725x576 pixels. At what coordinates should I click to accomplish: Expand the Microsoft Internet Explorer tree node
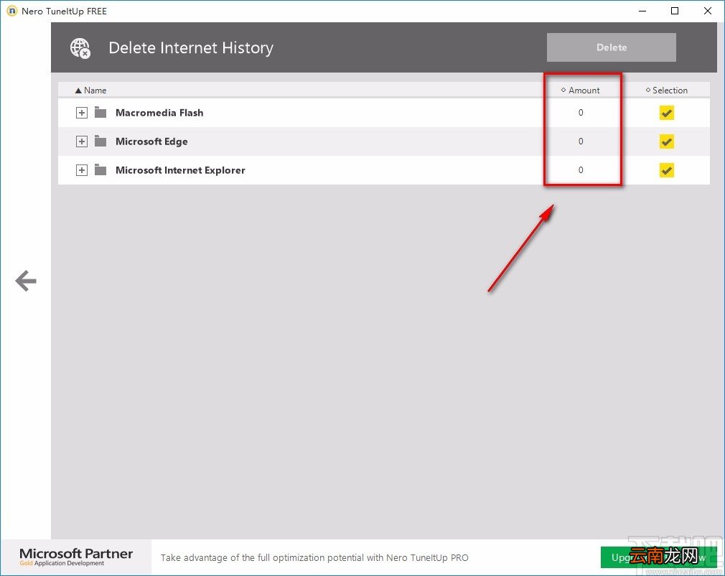[x=81, y=169]
